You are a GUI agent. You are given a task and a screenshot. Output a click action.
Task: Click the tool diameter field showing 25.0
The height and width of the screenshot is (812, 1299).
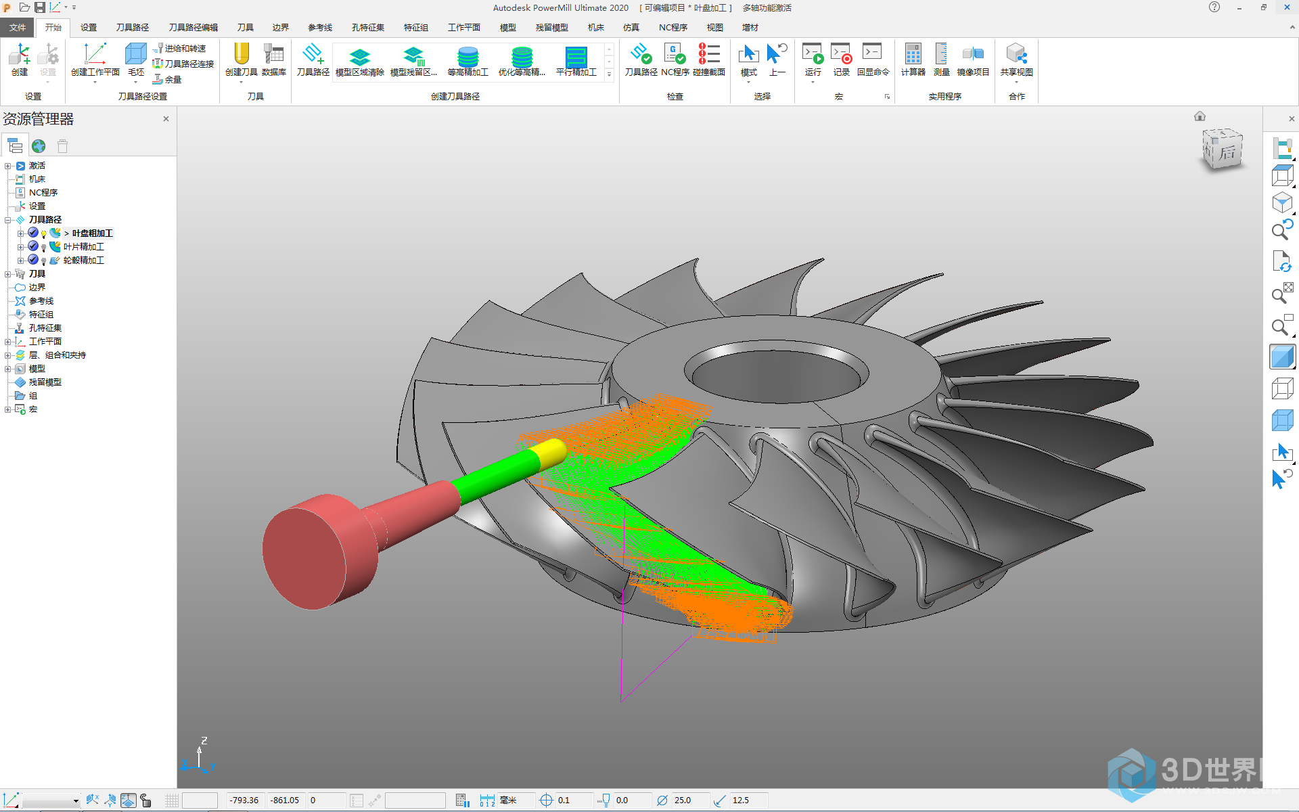(690, 800)
